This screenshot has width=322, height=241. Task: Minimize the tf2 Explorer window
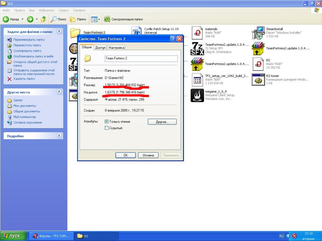pyautogui.click(x=306, y=3)
